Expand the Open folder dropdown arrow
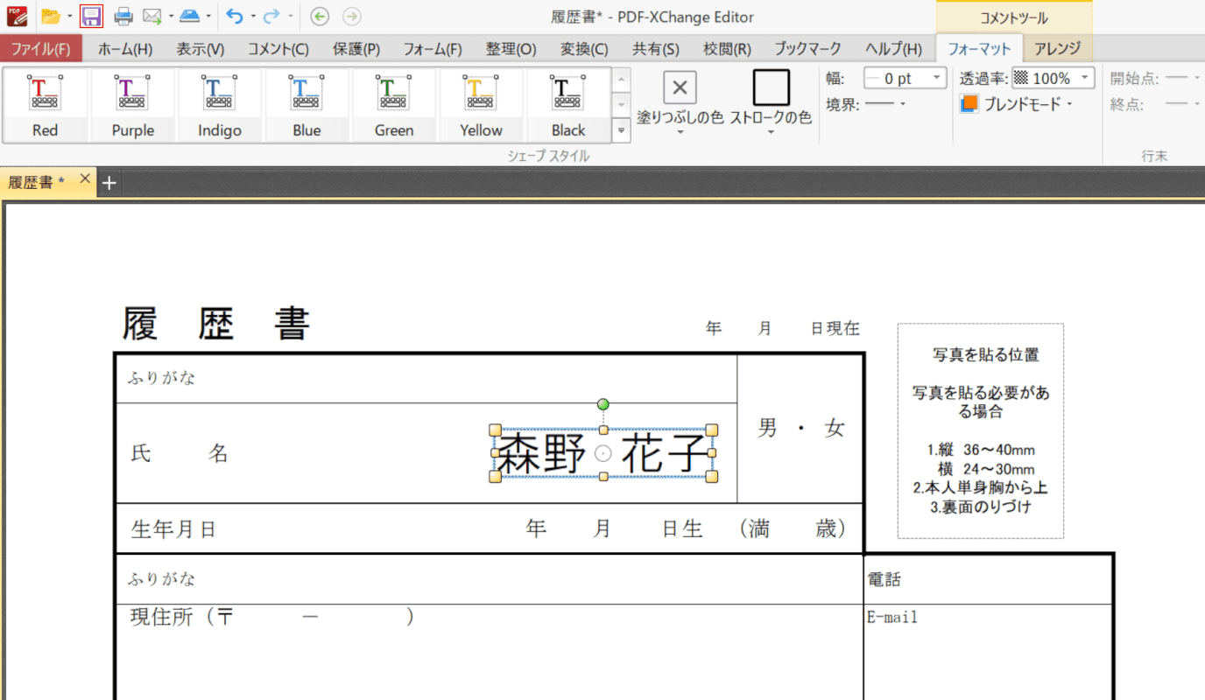The height and width of the screenshot is (700, 1205). [x=69, y=17]
